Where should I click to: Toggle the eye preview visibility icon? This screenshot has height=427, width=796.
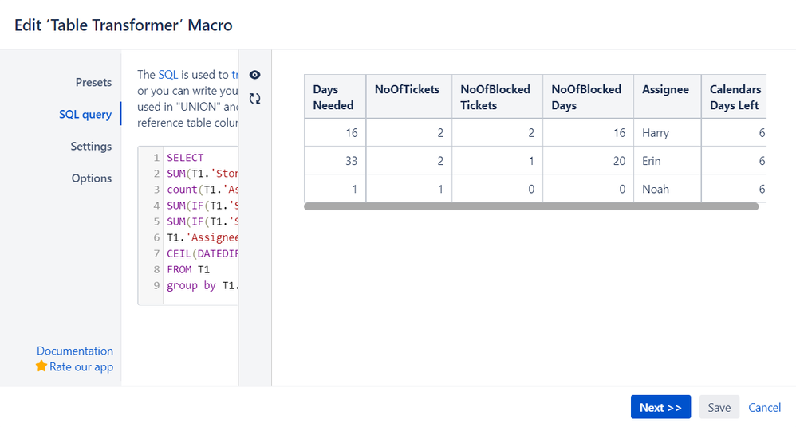pos(255,75)
